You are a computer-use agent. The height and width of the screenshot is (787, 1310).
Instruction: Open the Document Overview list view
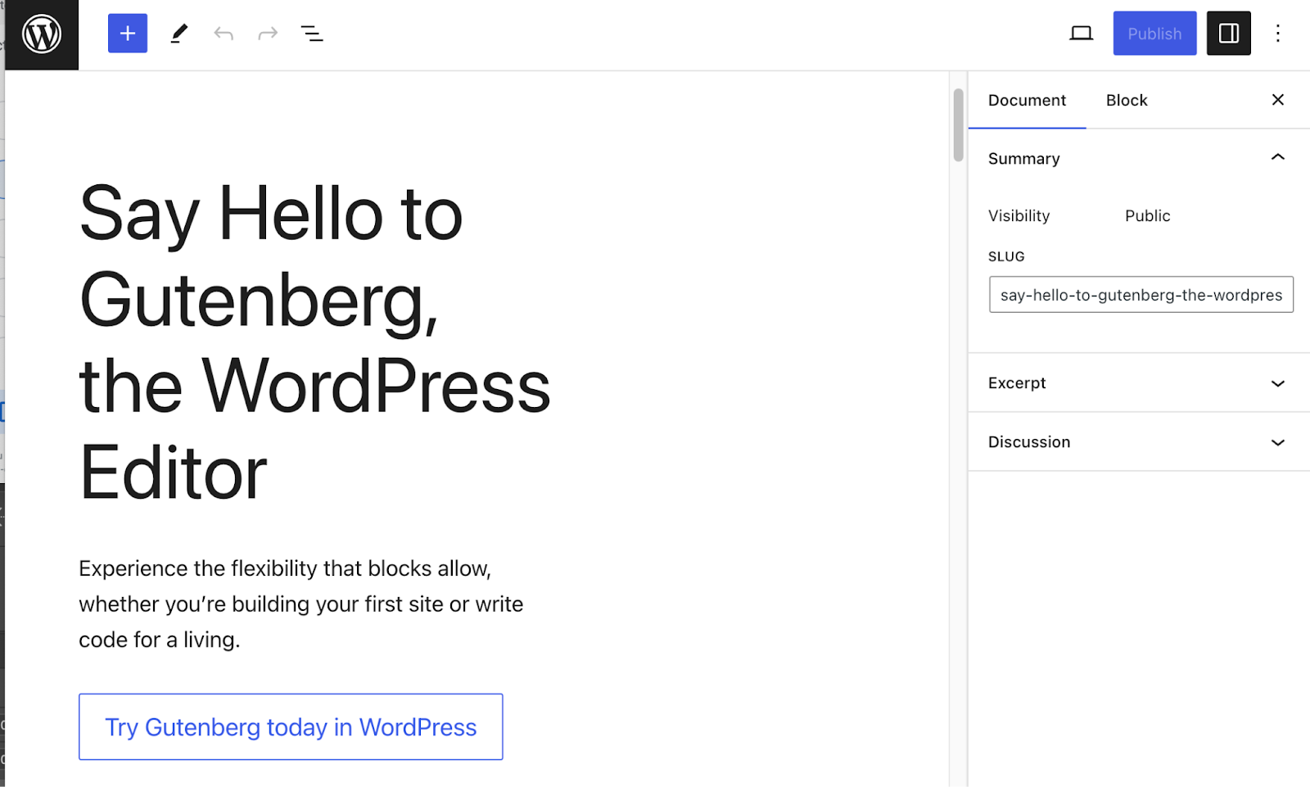(x=312, y=34)
